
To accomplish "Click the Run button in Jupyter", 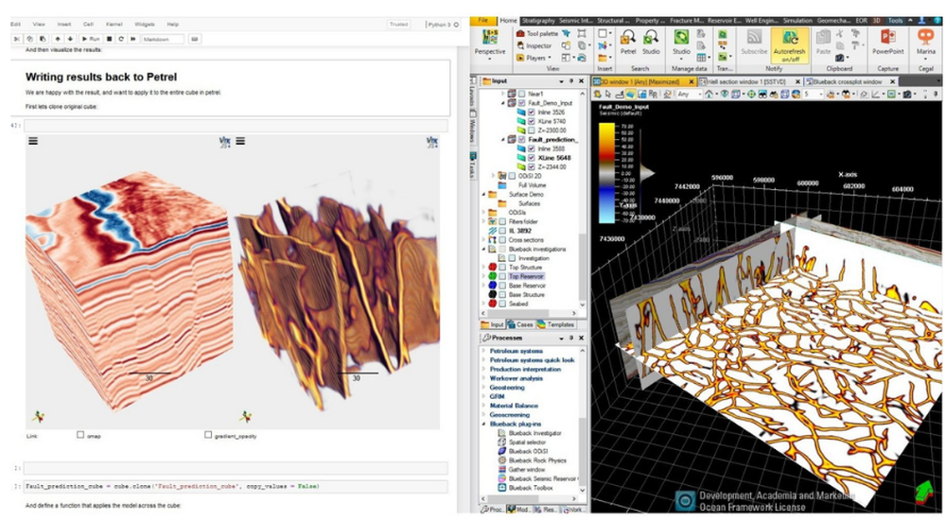I will tap(91, 39).
